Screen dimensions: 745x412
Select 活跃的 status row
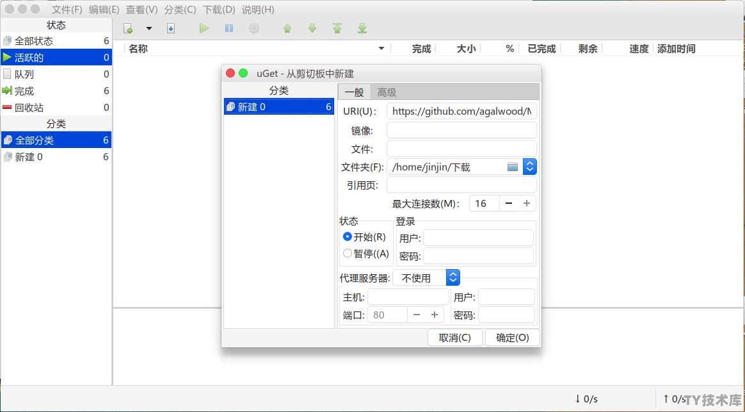point(56,58)
